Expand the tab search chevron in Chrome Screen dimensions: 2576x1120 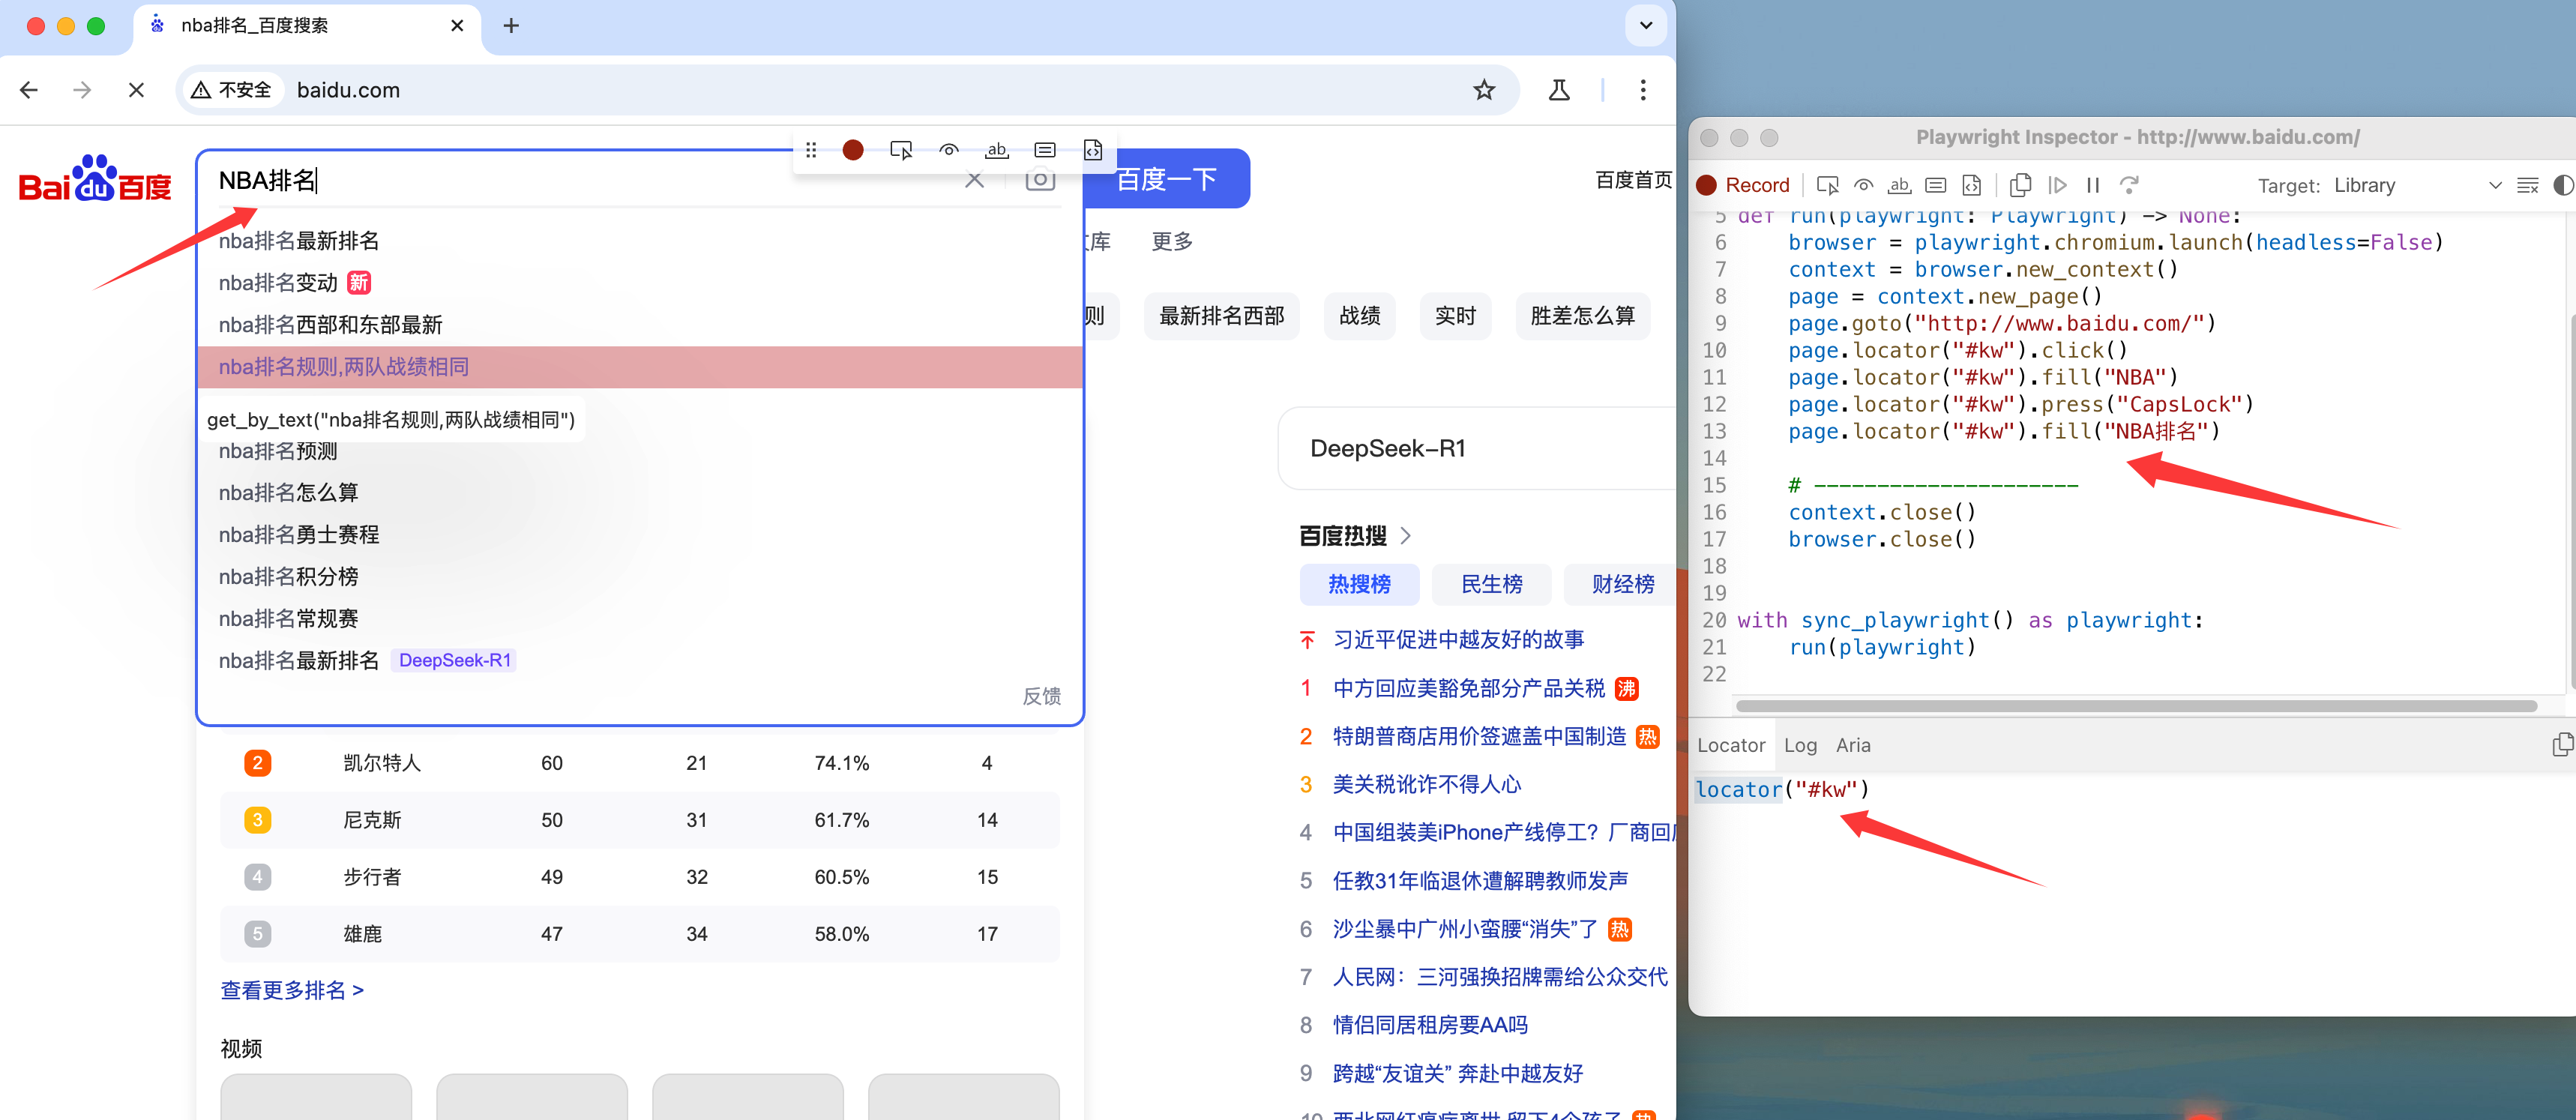1646,25
